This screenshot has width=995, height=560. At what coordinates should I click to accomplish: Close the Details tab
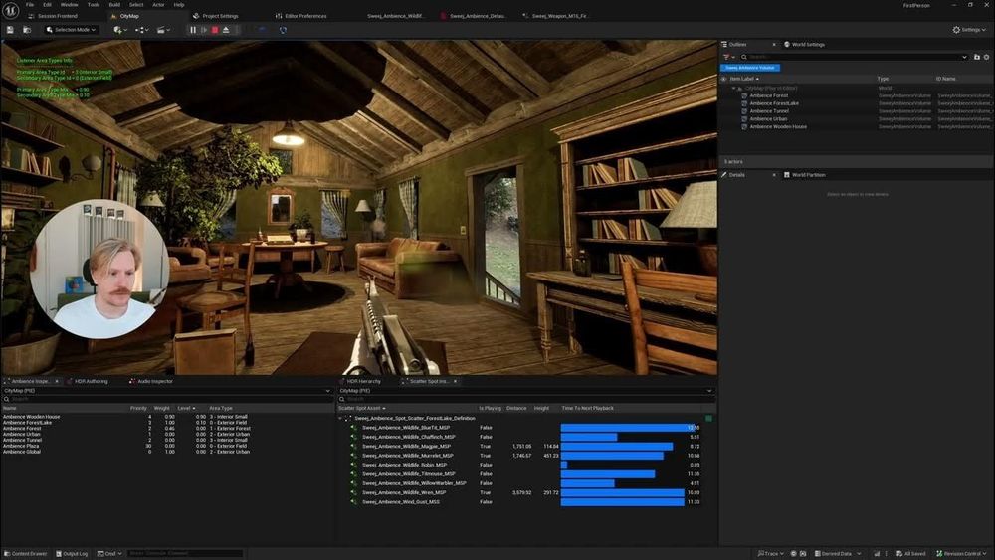[x=773, y=175]
